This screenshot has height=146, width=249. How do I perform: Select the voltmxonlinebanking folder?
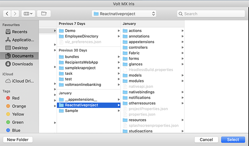click(x=89, y=84)
